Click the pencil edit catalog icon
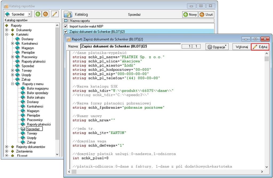Image resolution: width=273 pixels, height=178 pixels. (x=55, y=14)
